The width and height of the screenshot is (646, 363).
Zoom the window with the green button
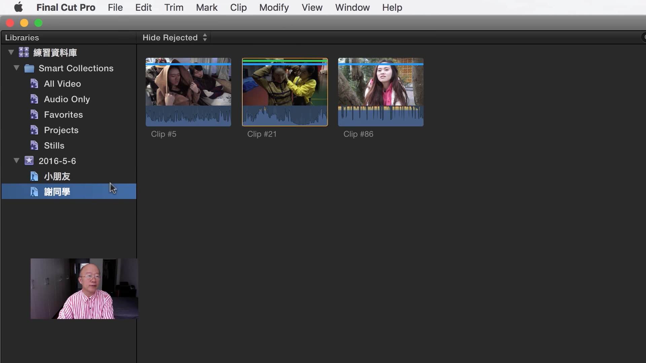(x=38, y=23)
